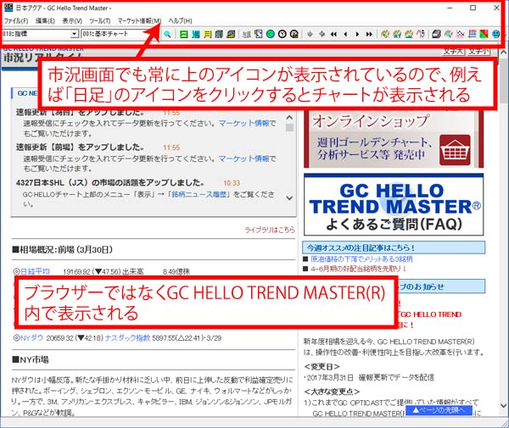This screenshot has height=428, width=509.
Task: Click the news box scroll-down arrow
Action: (x=289, y=197)
